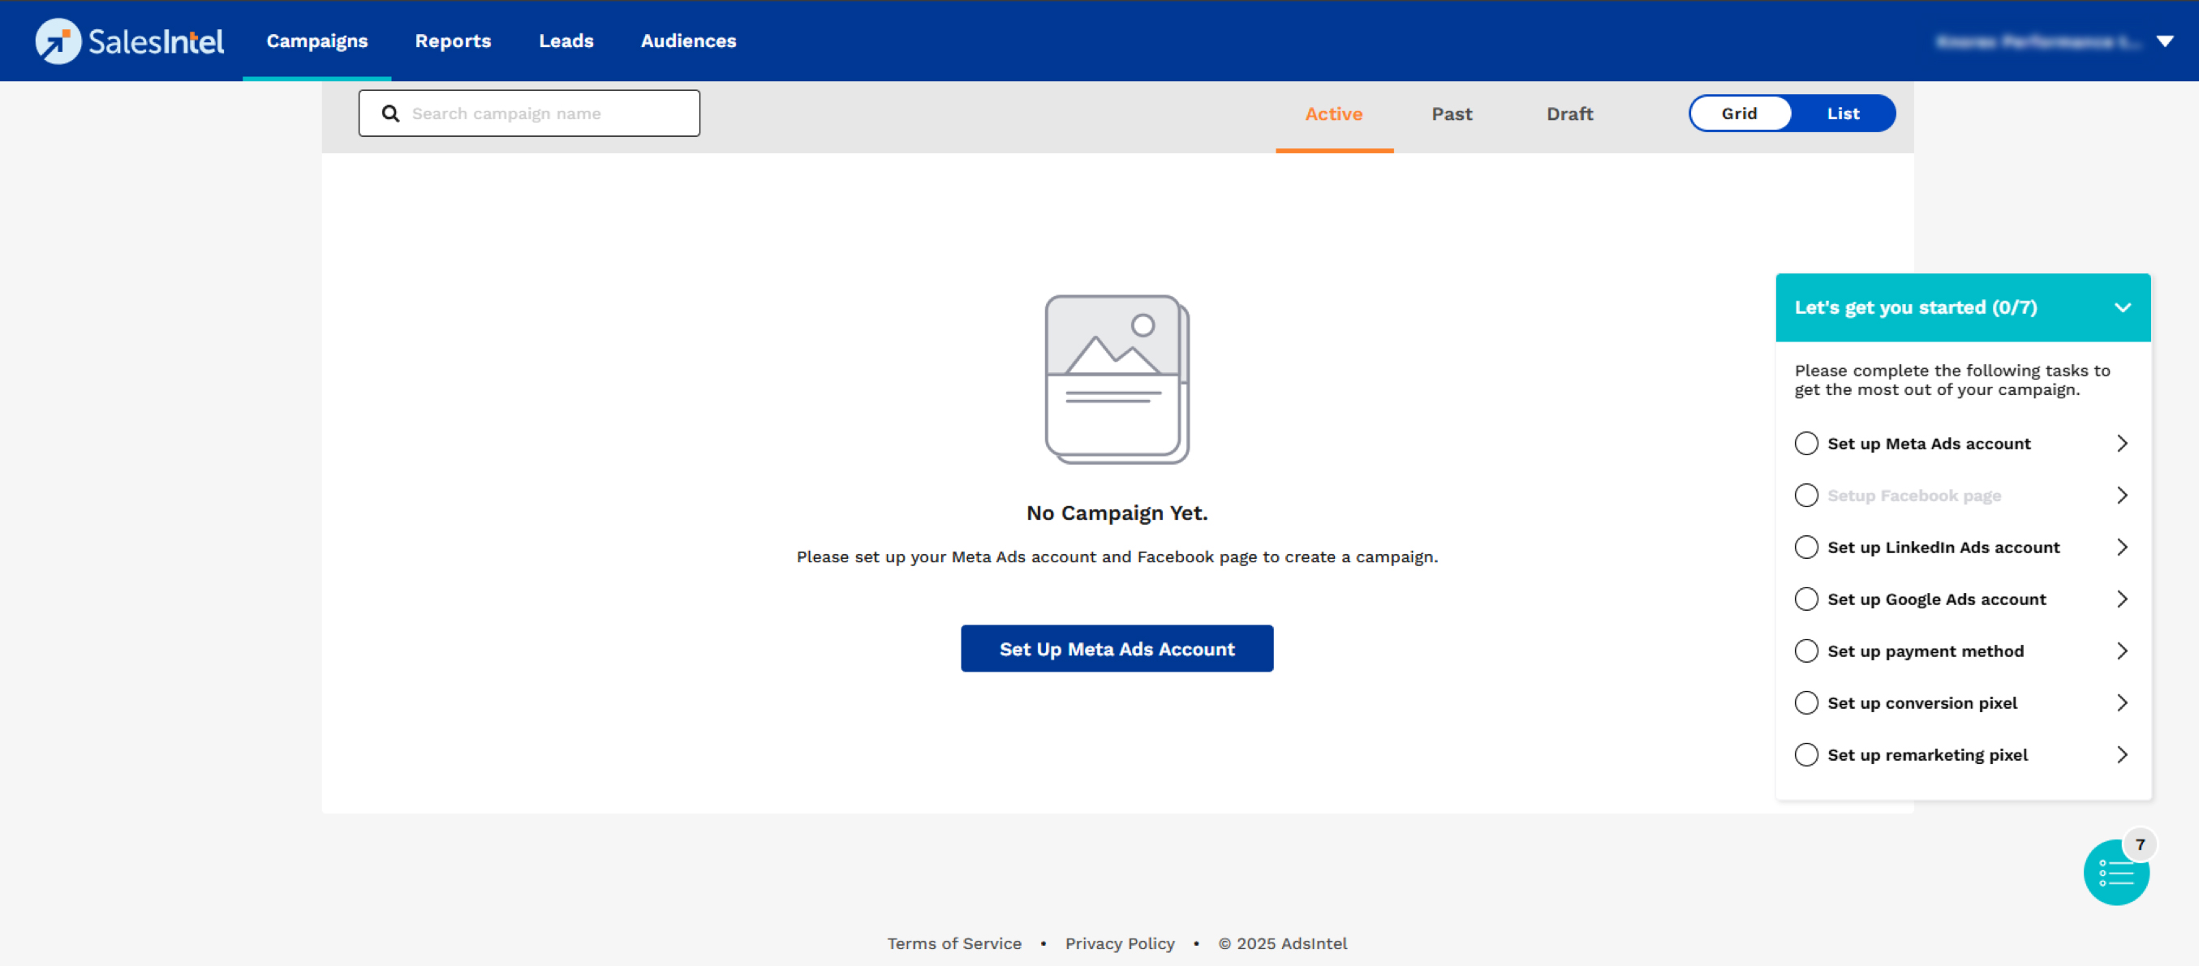Open the Reports menu
Image resolution: width=2199 pixels, height=966 pixels.
tap(453, 41)
